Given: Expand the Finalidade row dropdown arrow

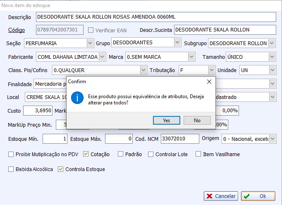Looking at the screenshot, I should pos(272,84).
